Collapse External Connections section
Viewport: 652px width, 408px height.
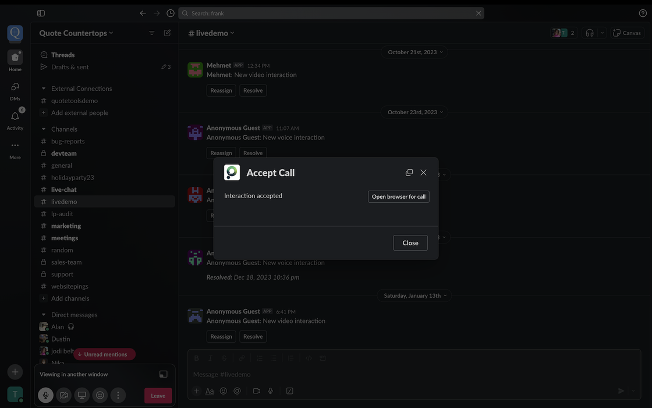pos(43,88)
